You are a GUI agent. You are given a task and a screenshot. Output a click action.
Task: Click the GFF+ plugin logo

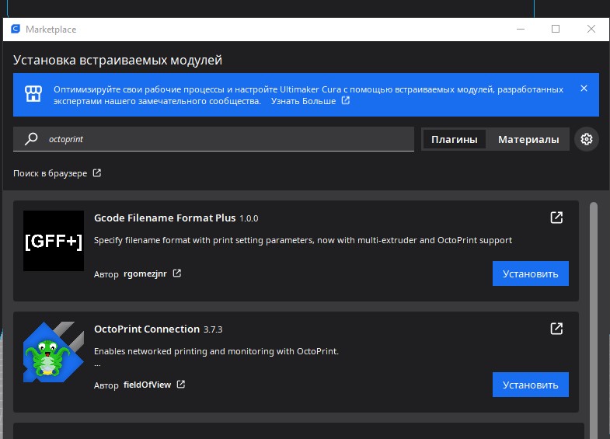[54, 241]
